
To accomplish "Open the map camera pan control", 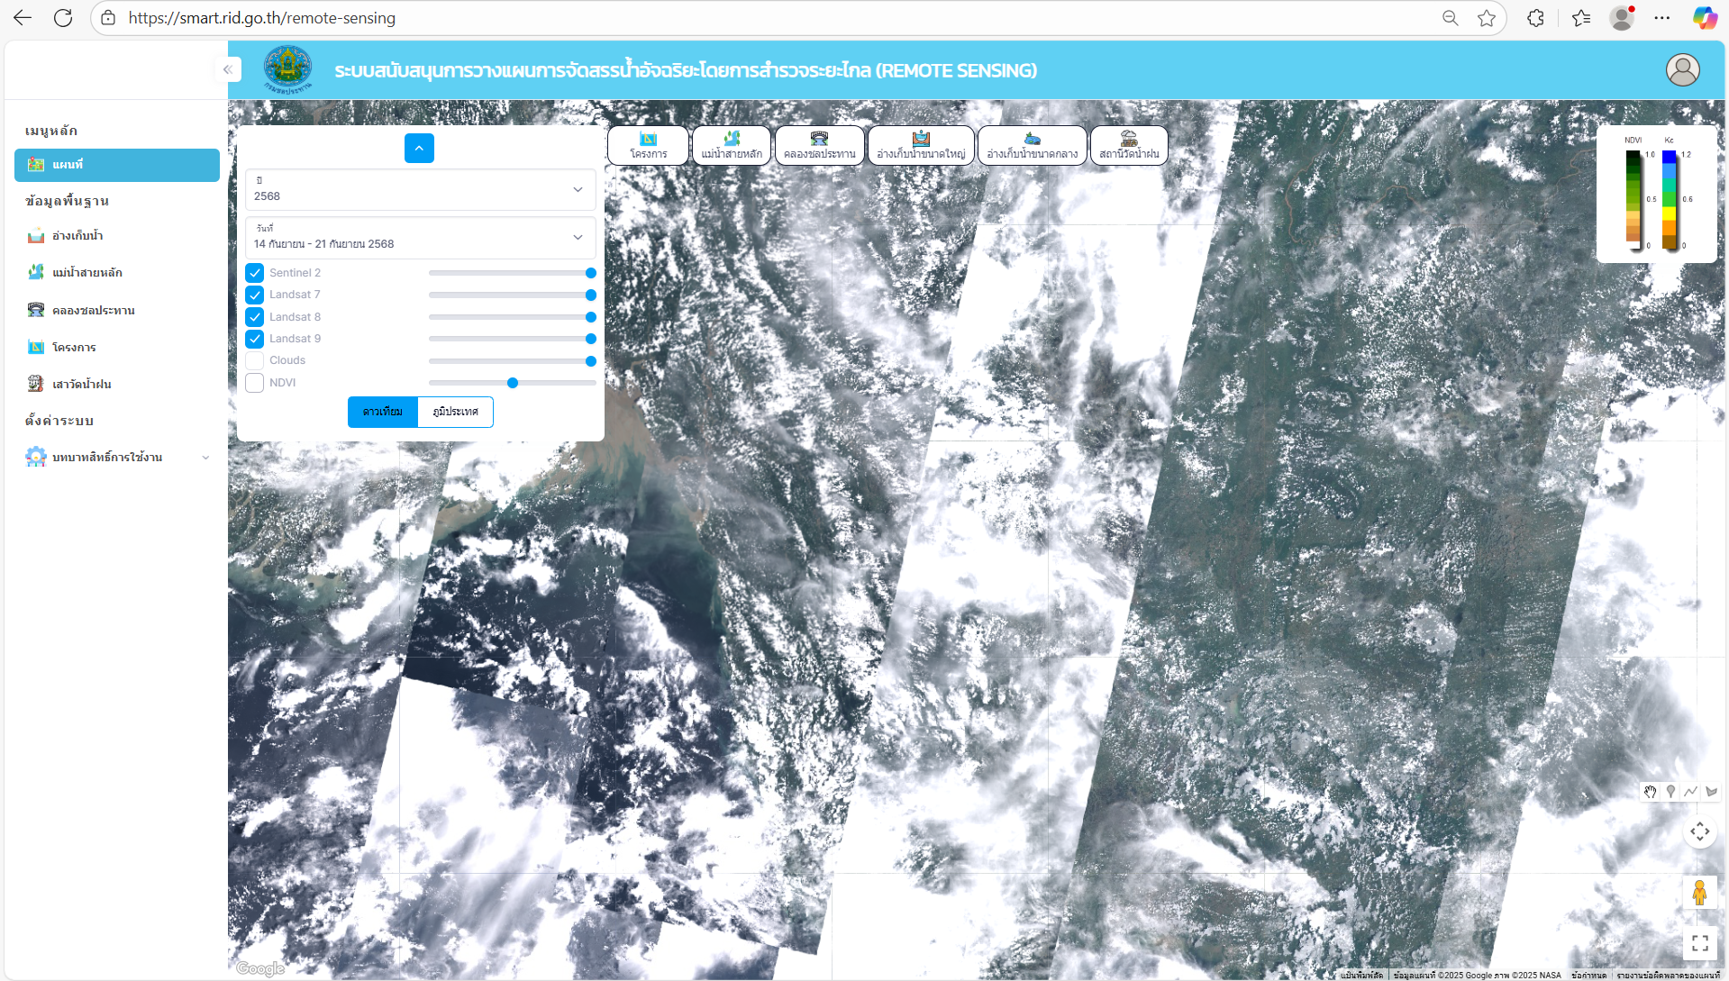I will pyautogui.click(x=1699, y=831).
